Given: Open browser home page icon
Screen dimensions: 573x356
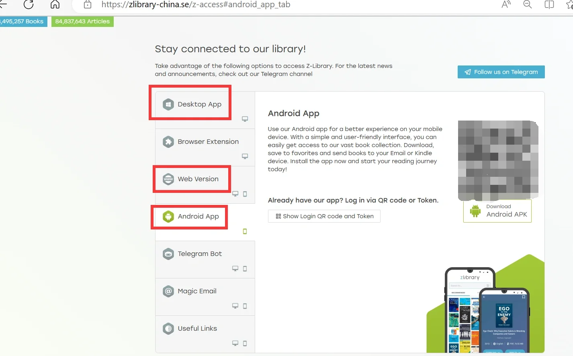Looking at the screenshot, I should (x=55, y=4).
